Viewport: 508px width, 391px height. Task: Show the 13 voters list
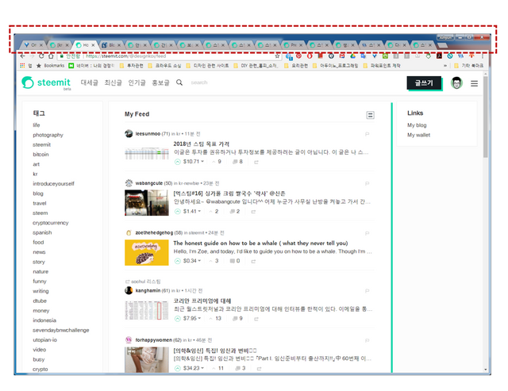coord(215,319)
